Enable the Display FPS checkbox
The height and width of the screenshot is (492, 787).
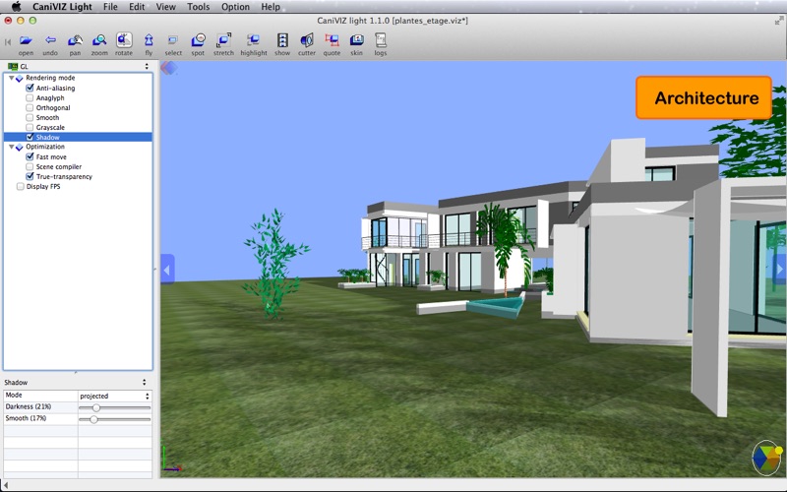pos(20,186)
